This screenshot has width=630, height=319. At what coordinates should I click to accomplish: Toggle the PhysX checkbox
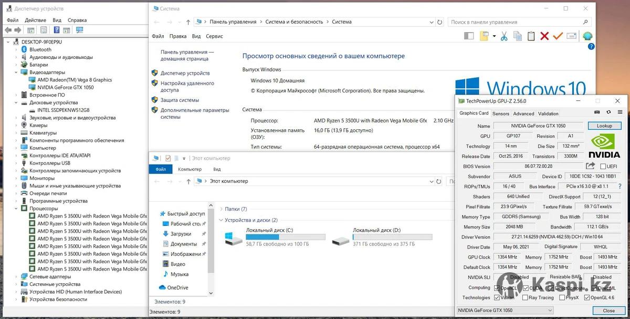point(562,297)
